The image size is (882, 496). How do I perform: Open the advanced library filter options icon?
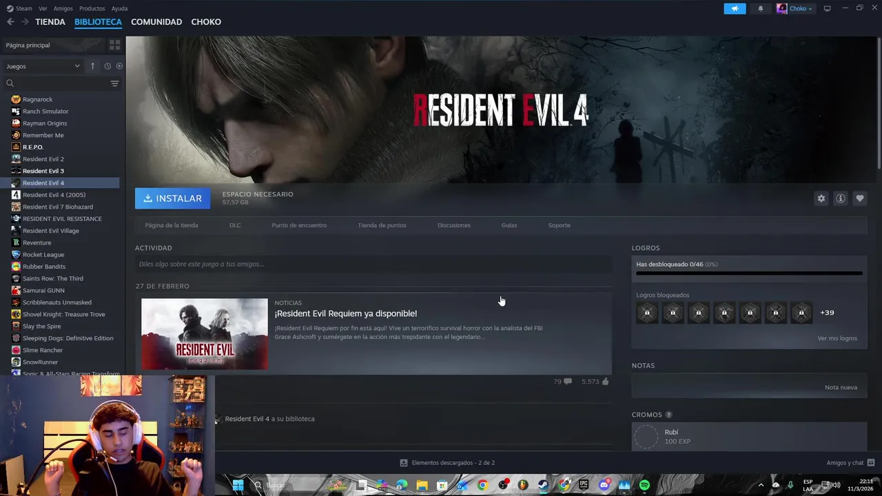[x=114, y=83]
